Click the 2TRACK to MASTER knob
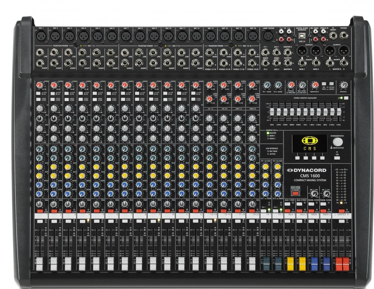The image size is (374, 289). pyautogui.click(x=291, y=85)
